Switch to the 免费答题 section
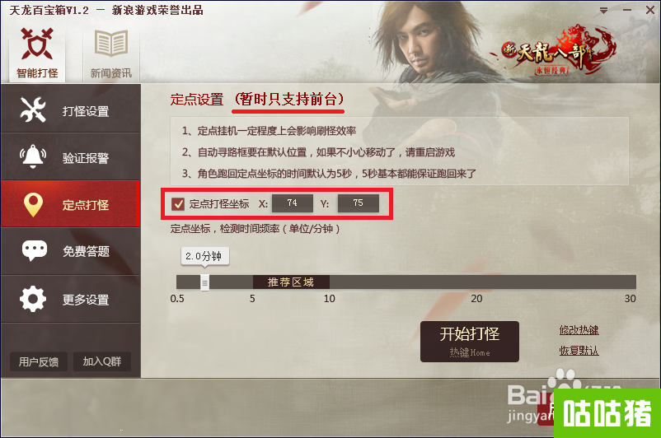Viewport: 661px width, 438px height. click(70, 251)
